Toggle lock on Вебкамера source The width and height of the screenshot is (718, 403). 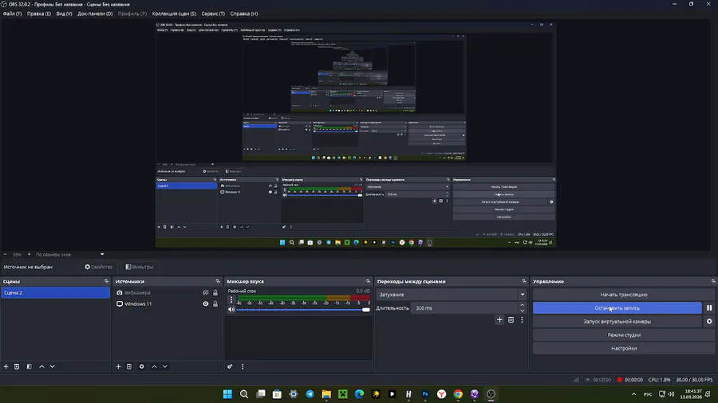pos(215,292)
